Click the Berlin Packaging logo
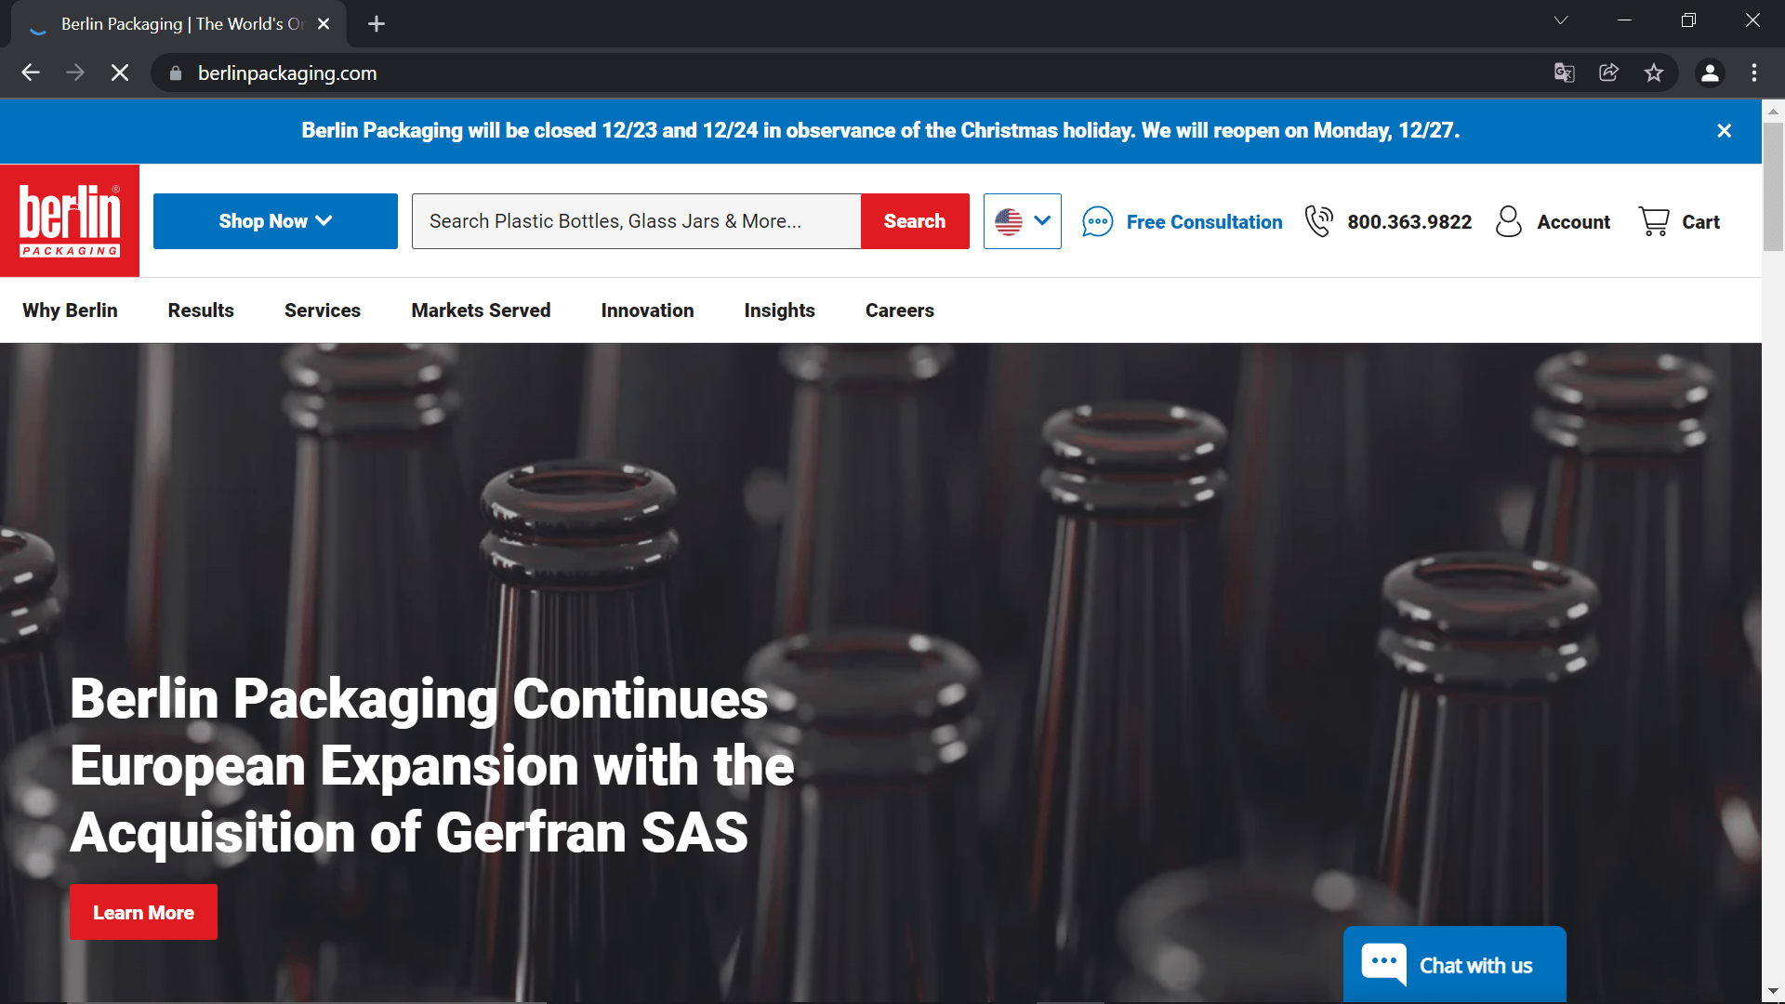 coord(70,220)
